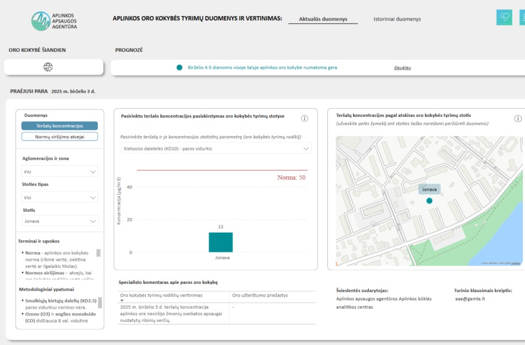Open the Stotis dropdown showing Jonava

coord(60,221)
